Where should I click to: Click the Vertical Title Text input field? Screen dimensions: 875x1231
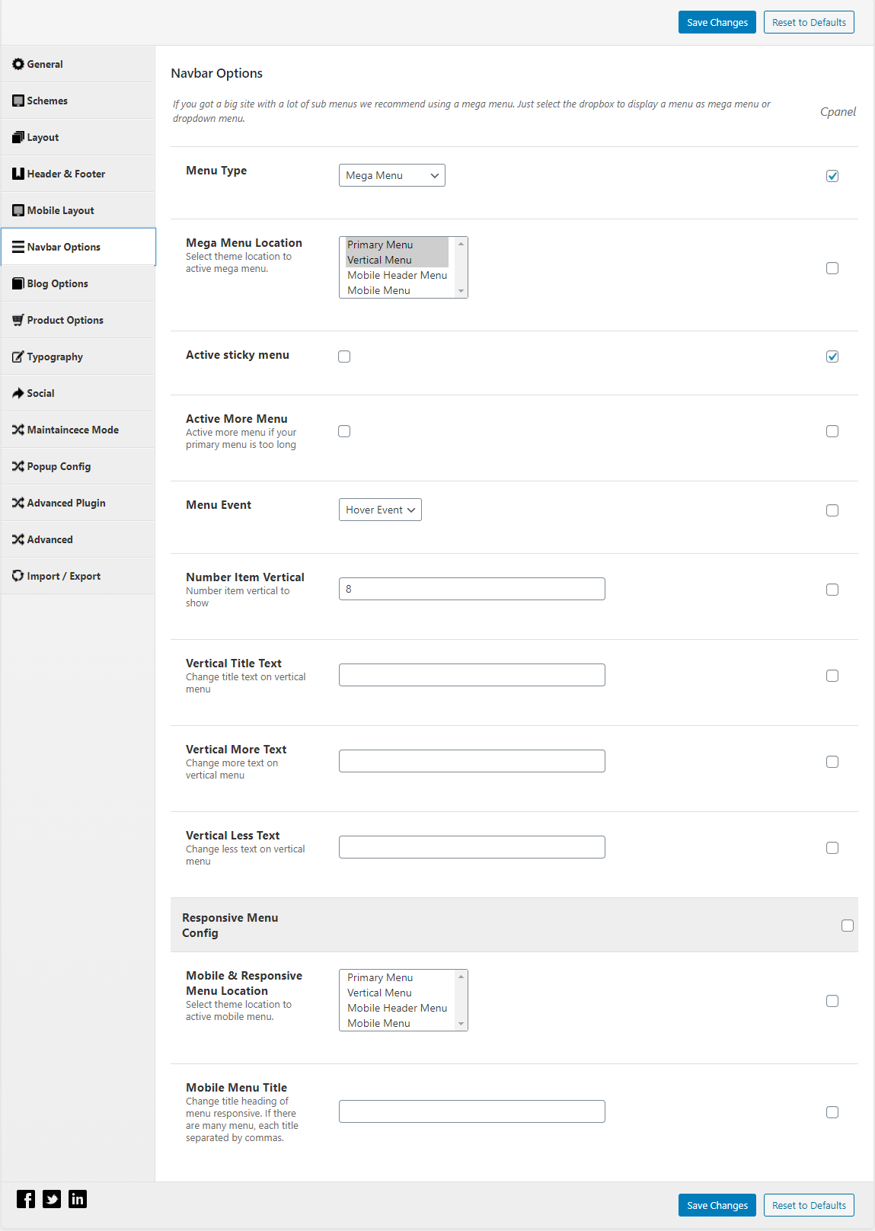[x=472, y=675]
